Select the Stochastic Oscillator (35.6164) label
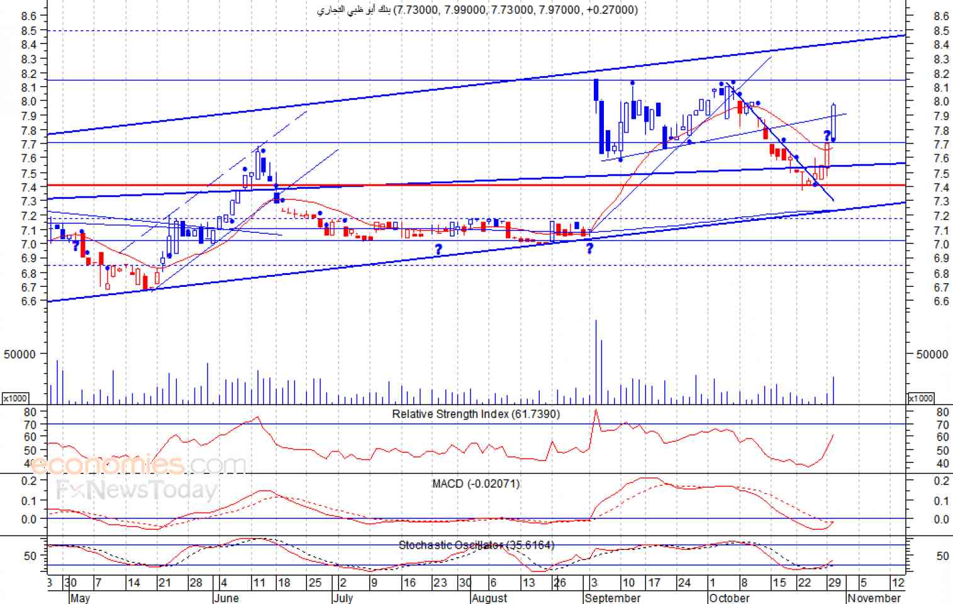 point(476,545)
